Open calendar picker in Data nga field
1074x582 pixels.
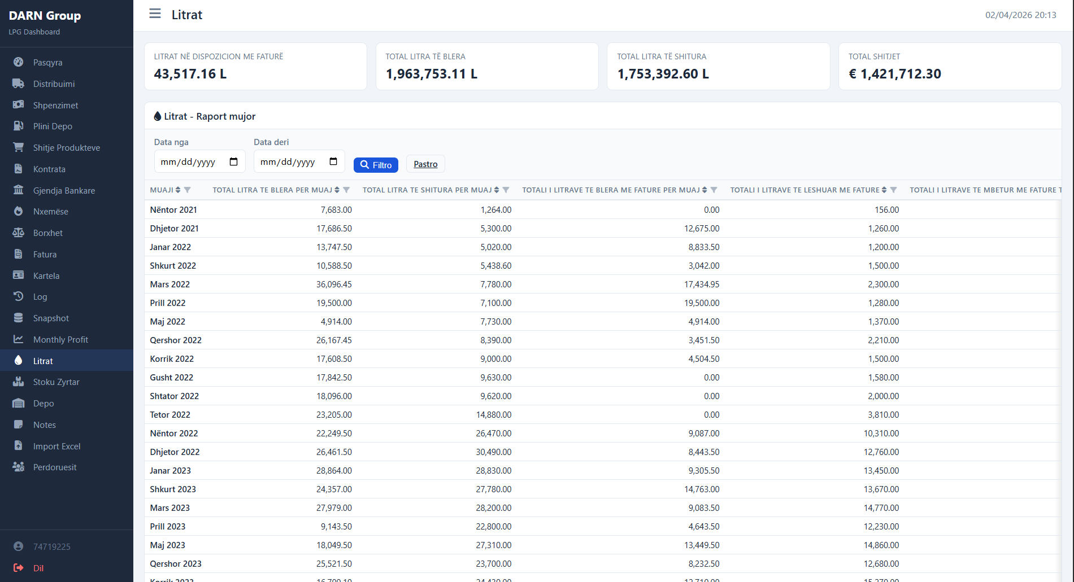pos(233,162)
